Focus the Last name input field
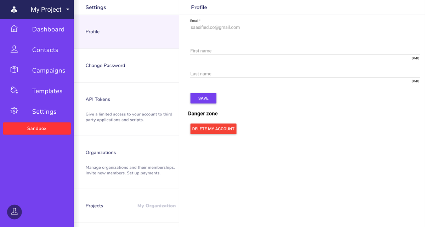 click(x=305, y=74)
